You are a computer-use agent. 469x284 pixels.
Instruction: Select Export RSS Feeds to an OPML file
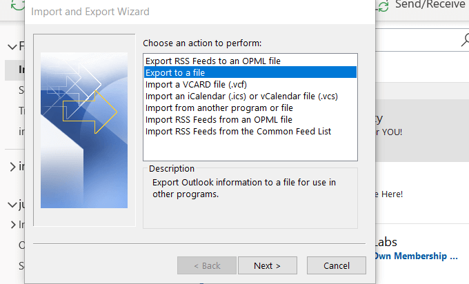(212, 61)
